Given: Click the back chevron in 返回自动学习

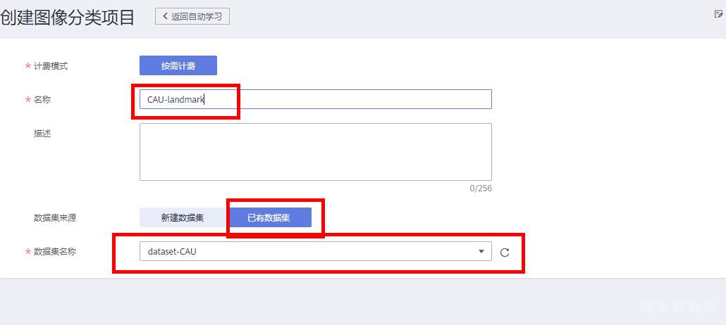Looking at the screenshot, I should point(166,16).
